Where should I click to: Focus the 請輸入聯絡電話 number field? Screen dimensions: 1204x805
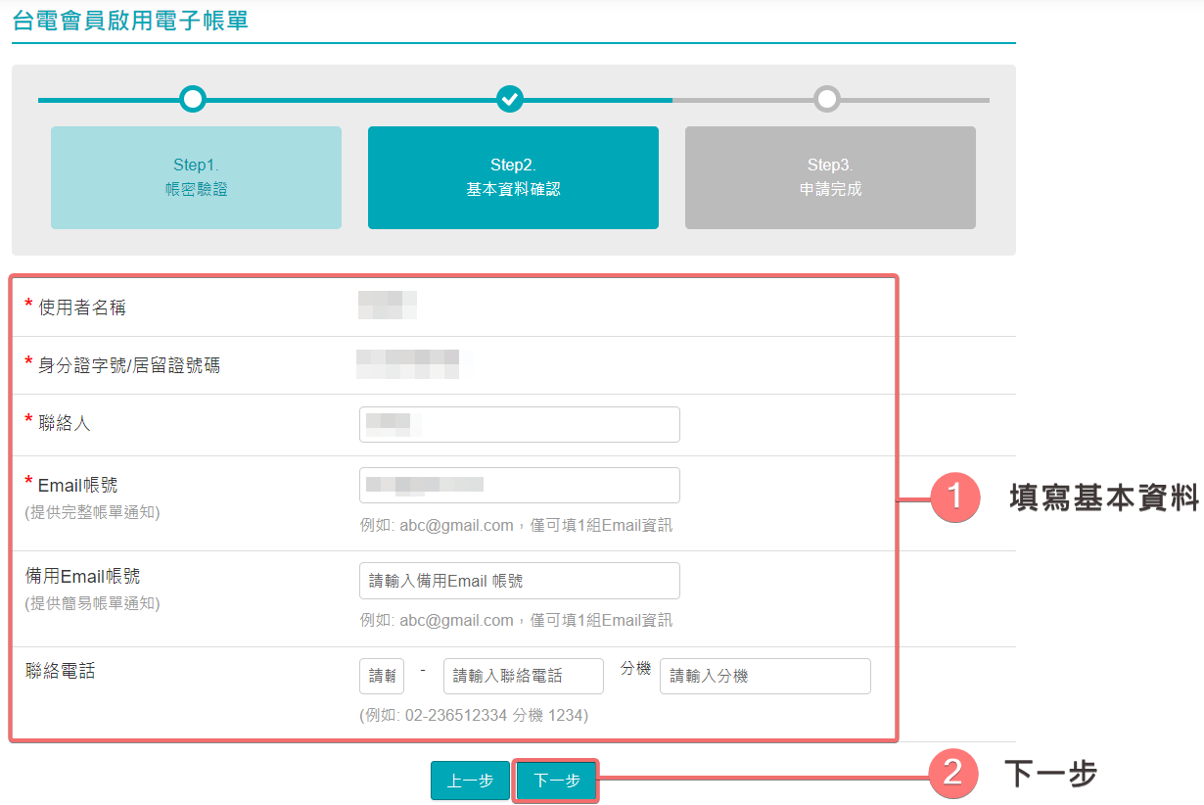[524, 676]
